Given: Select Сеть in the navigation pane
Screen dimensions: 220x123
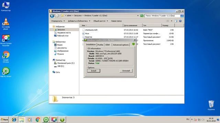Looking at the screenshot, I should (x=56, y=72).
